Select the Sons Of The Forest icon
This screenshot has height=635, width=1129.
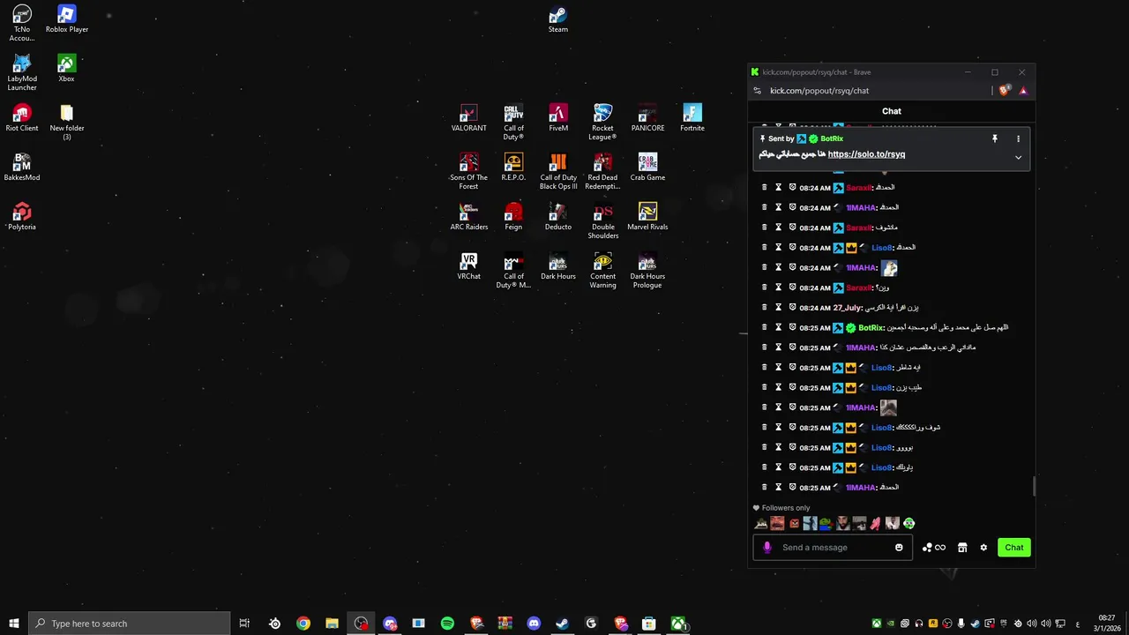(x=468, y=172)
